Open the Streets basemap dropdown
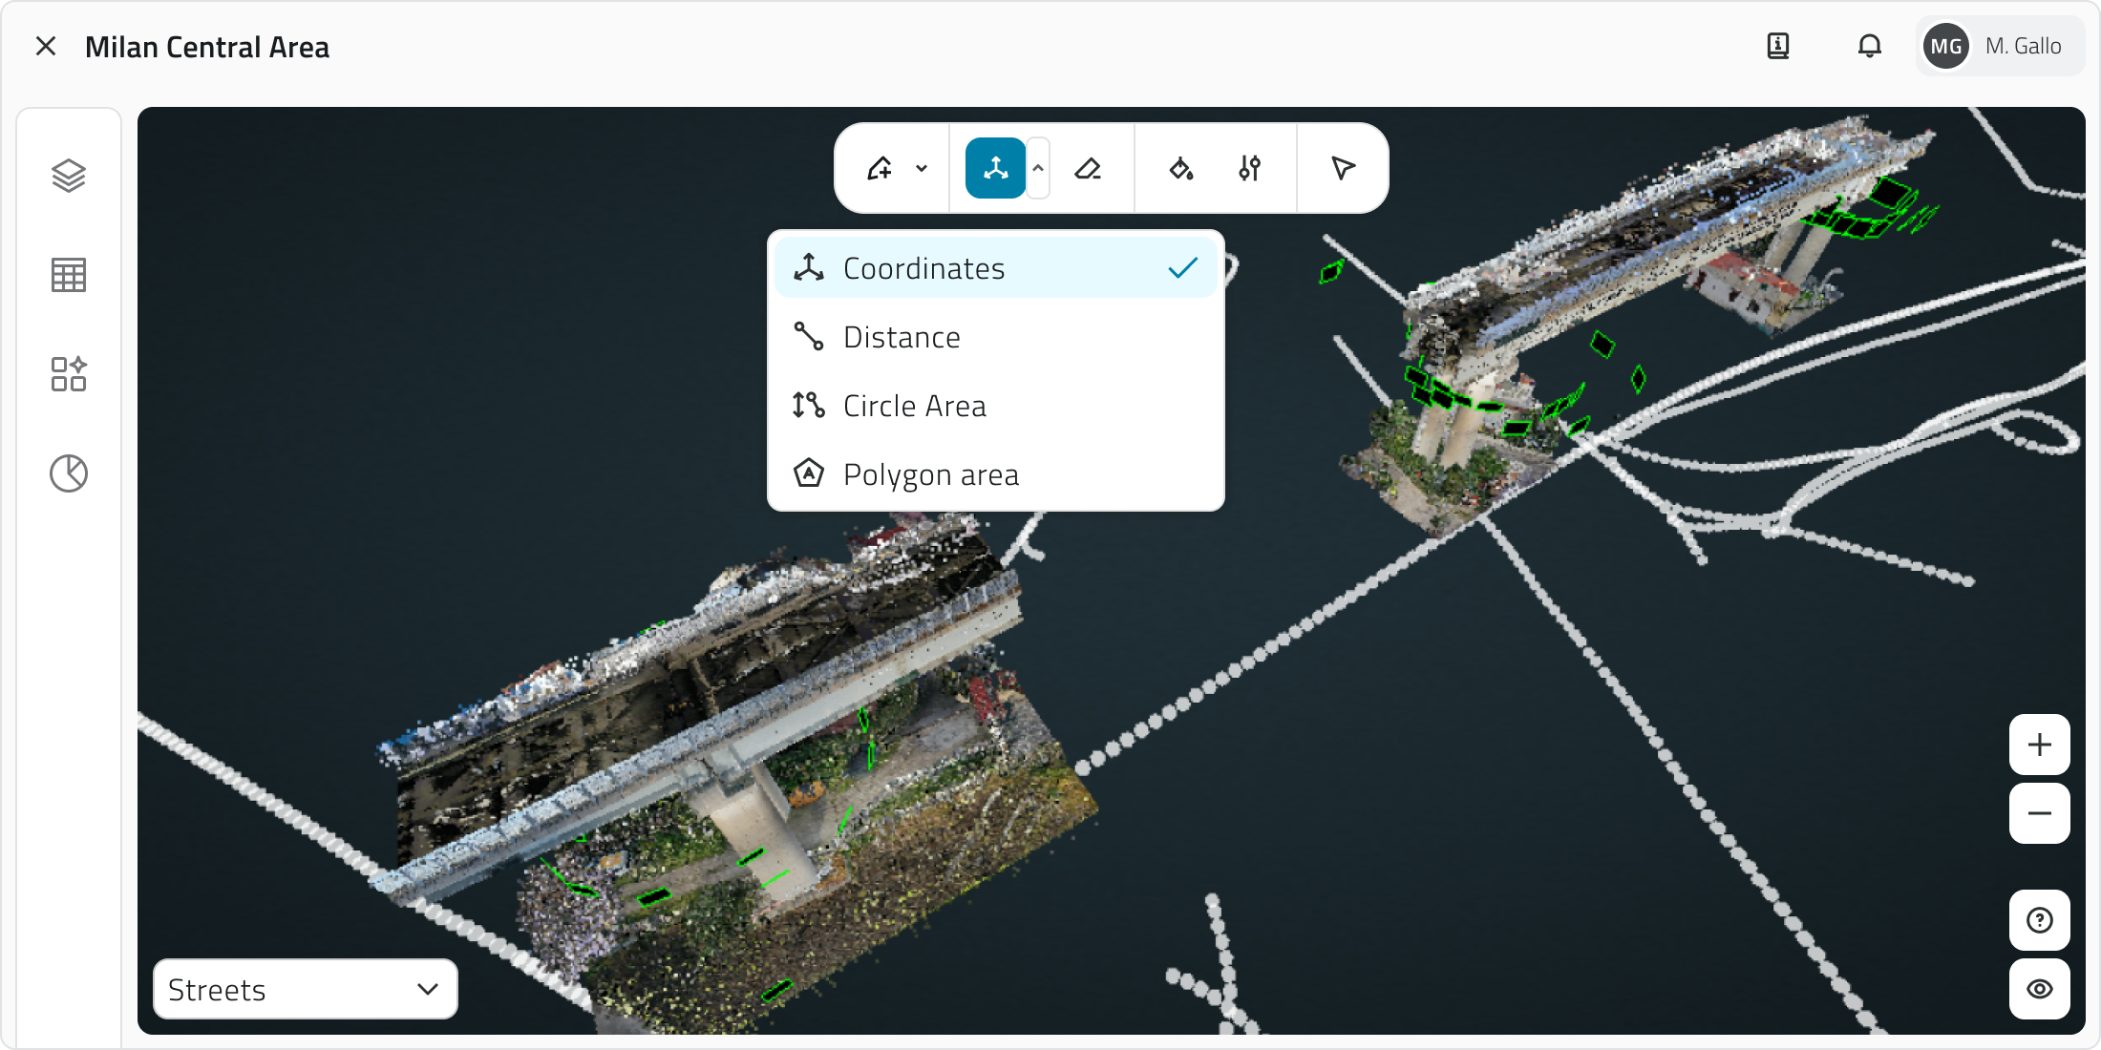This screenshot has width=2101, height=1050. coord(305,989)
